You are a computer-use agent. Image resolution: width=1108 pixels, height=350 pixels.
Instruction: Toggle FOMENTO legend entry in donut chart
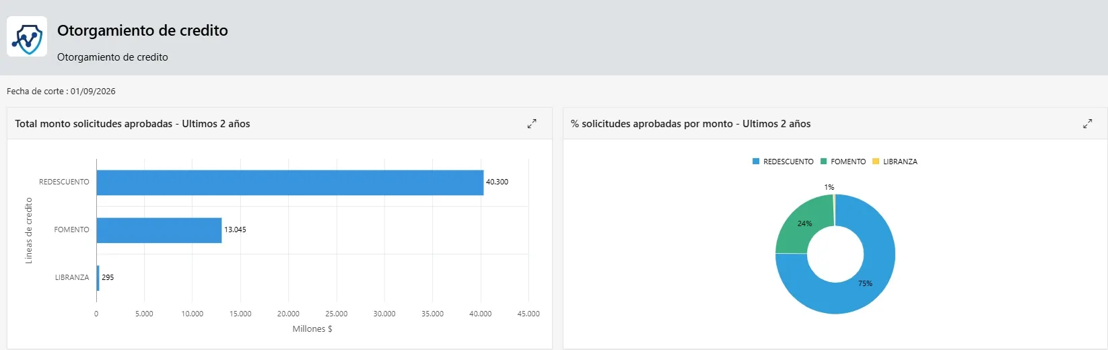[x=843, y=162]
